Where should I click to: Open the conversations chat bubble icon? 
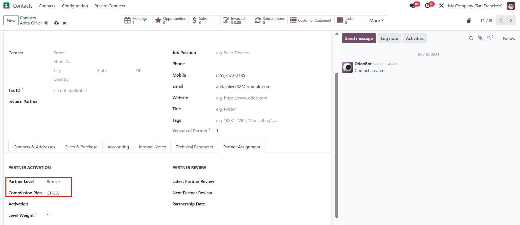(413, 6)
